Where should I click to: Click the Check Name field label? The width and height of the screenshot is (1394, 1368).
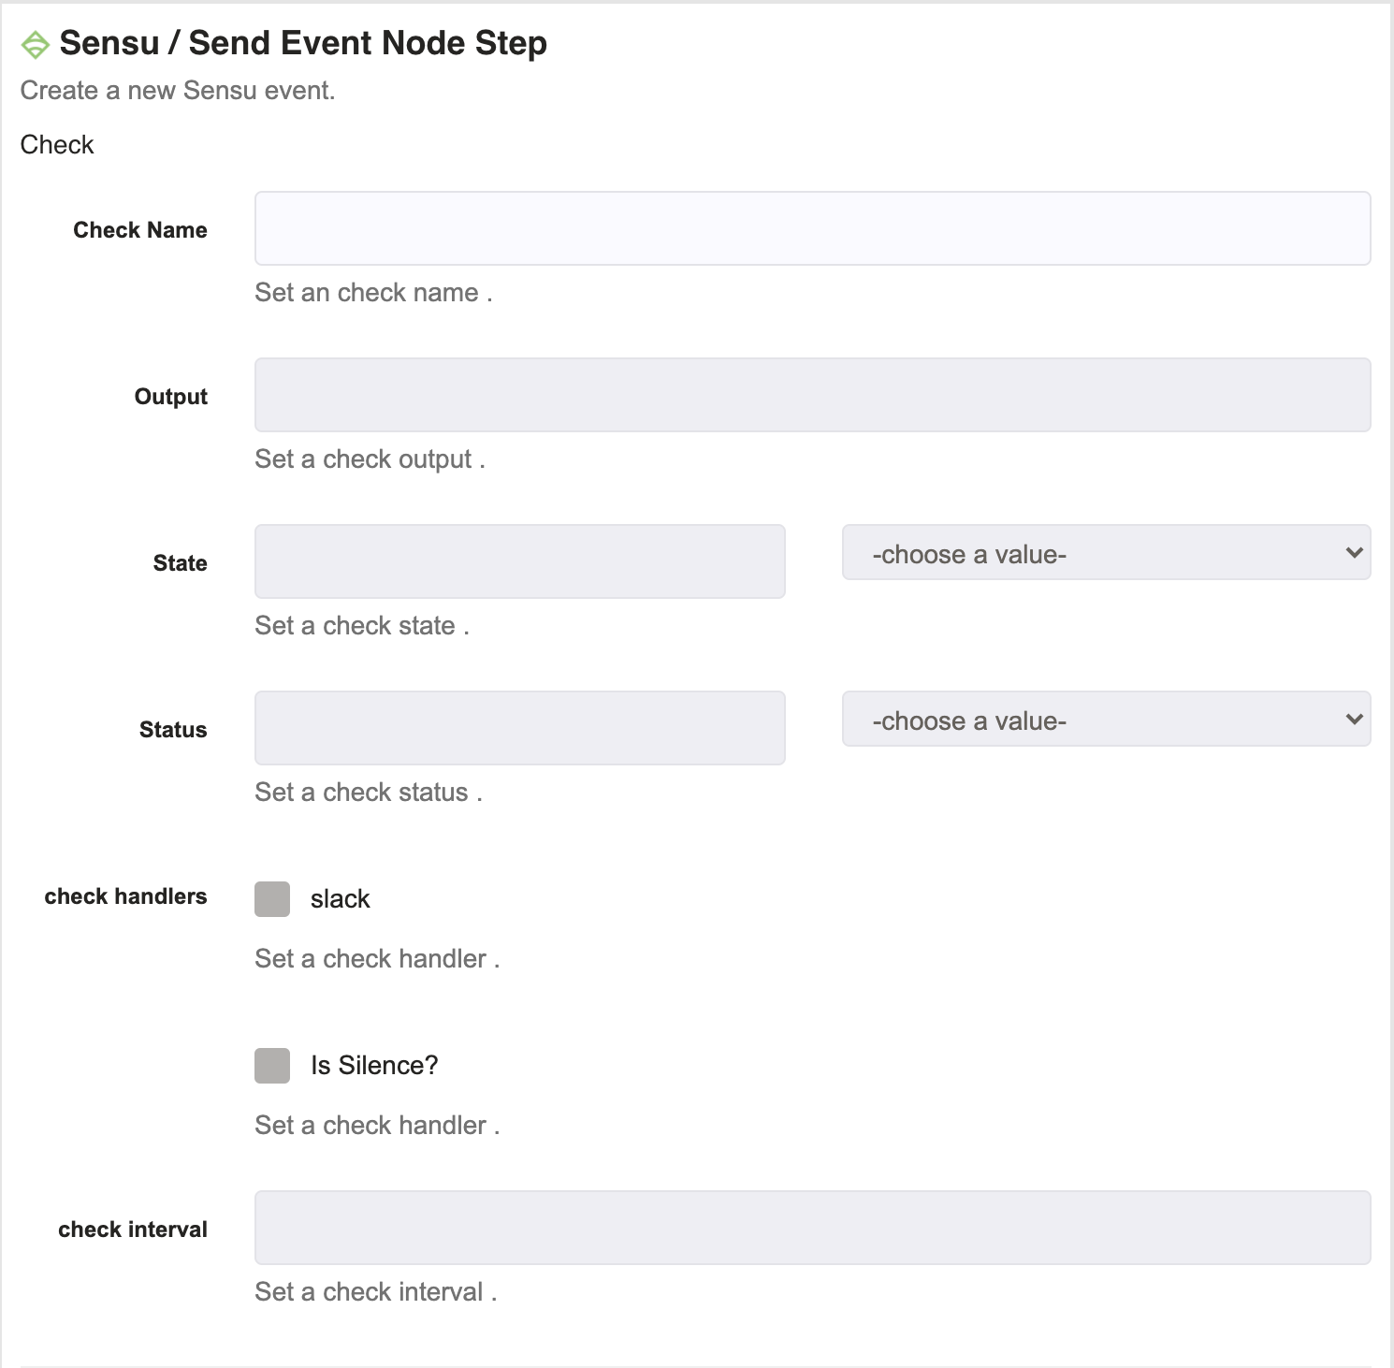pyautogui.click(x=140, y=230)
